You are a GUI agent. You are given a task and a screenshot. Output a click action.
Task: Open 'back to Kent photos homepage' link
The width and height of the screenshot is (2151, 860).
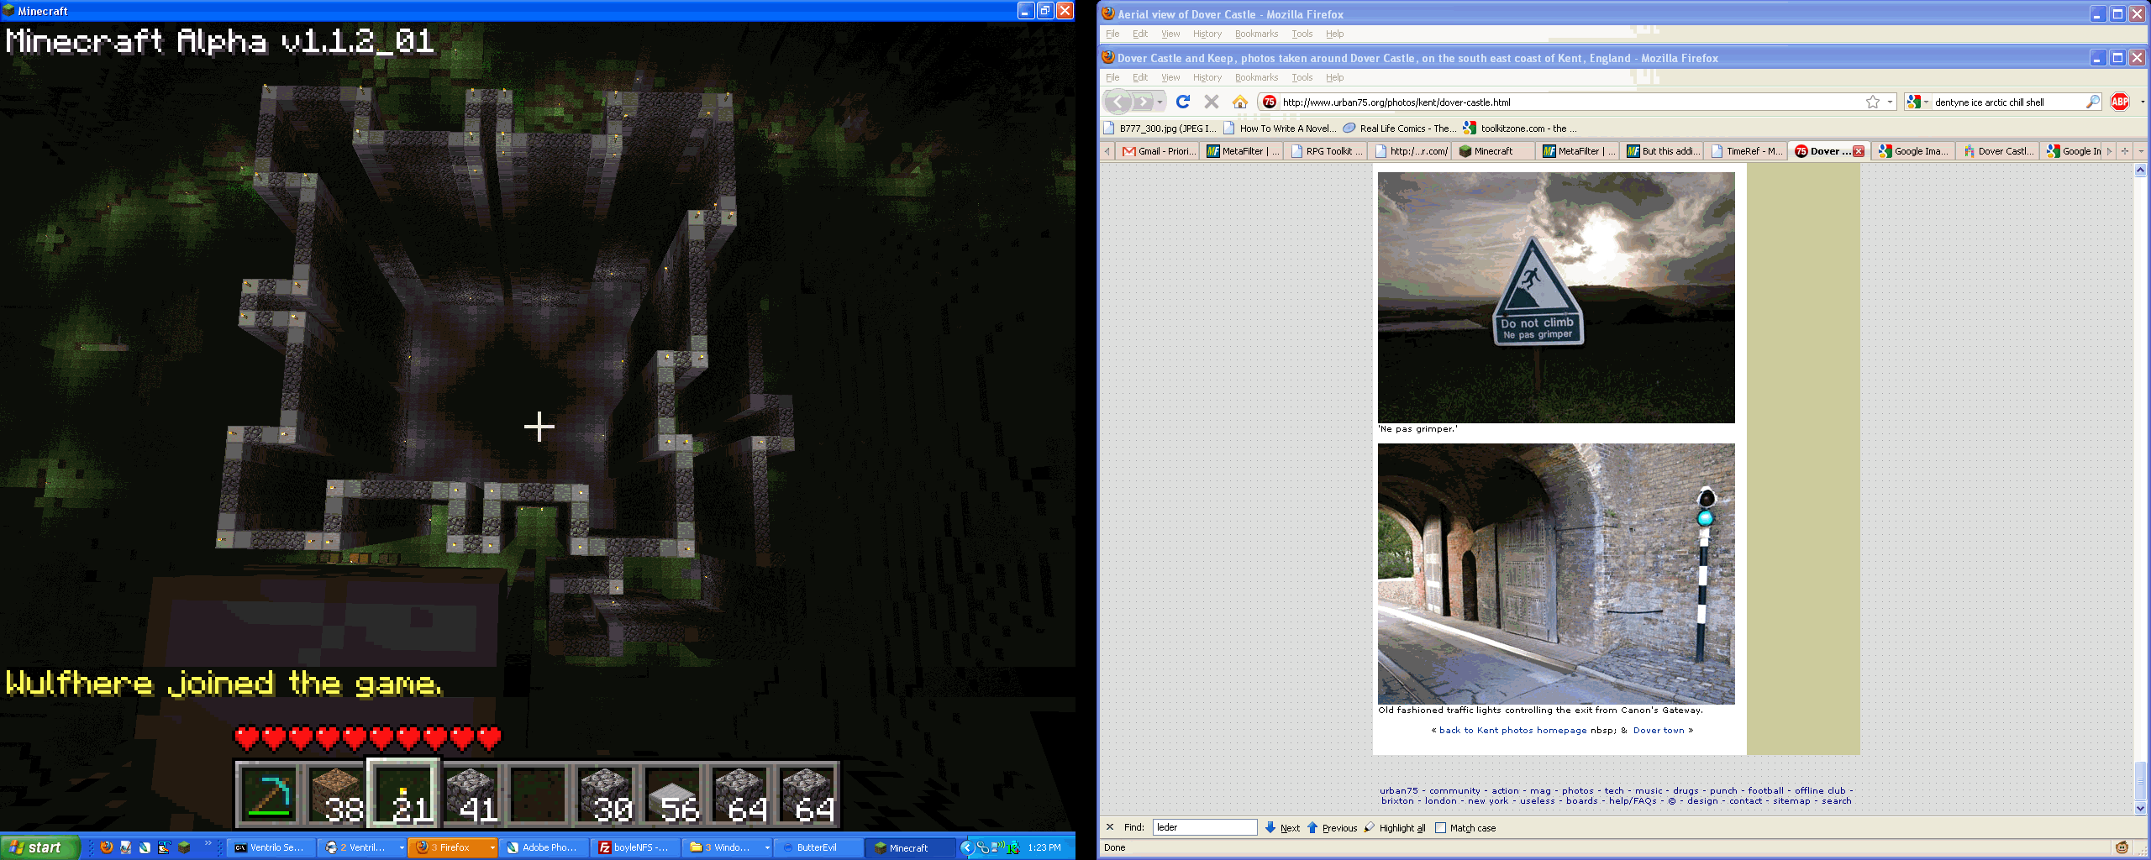pyautogui.click(x=1512, y=731)
